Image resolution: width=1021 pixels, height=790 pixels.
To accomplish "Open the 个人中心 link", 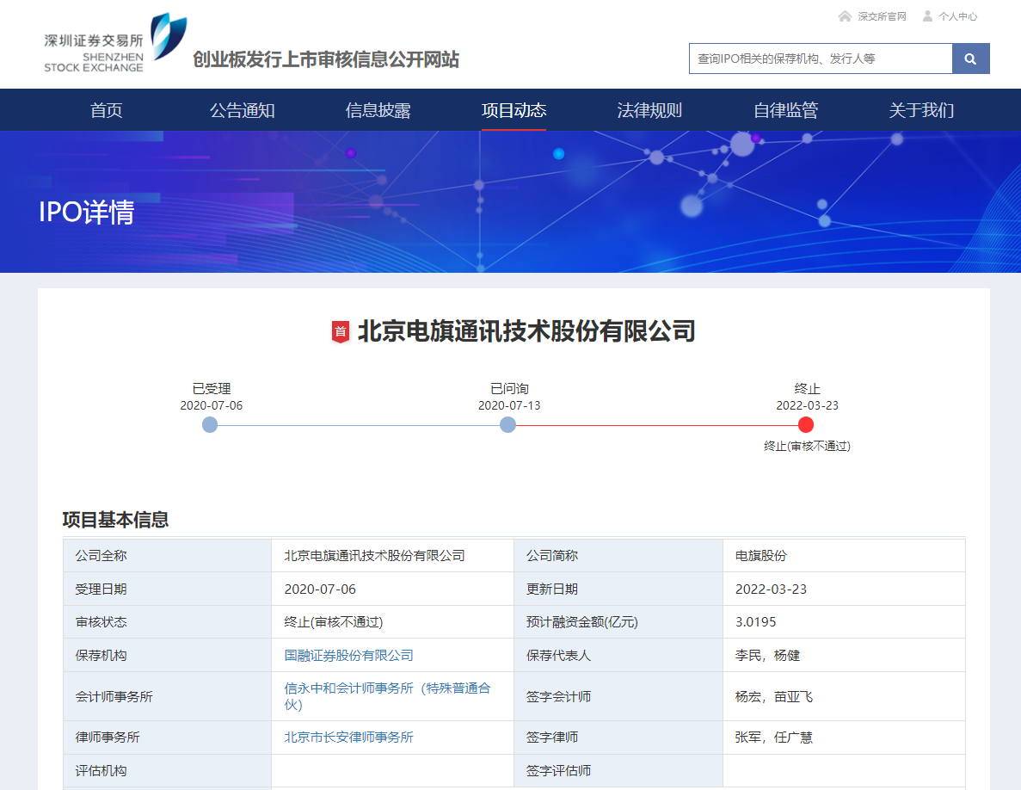I will [x=958, y=16].
